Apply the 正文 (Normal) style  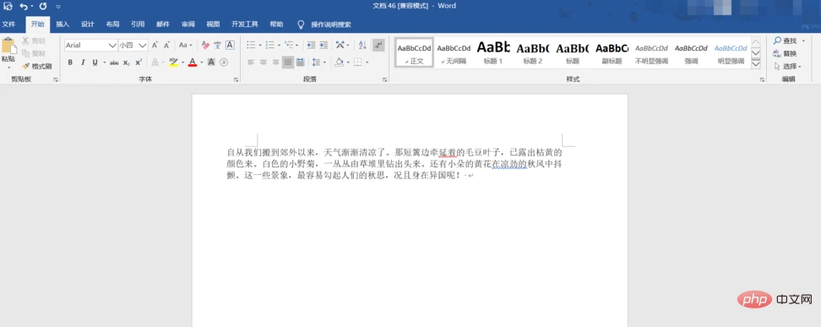[414, 52]
